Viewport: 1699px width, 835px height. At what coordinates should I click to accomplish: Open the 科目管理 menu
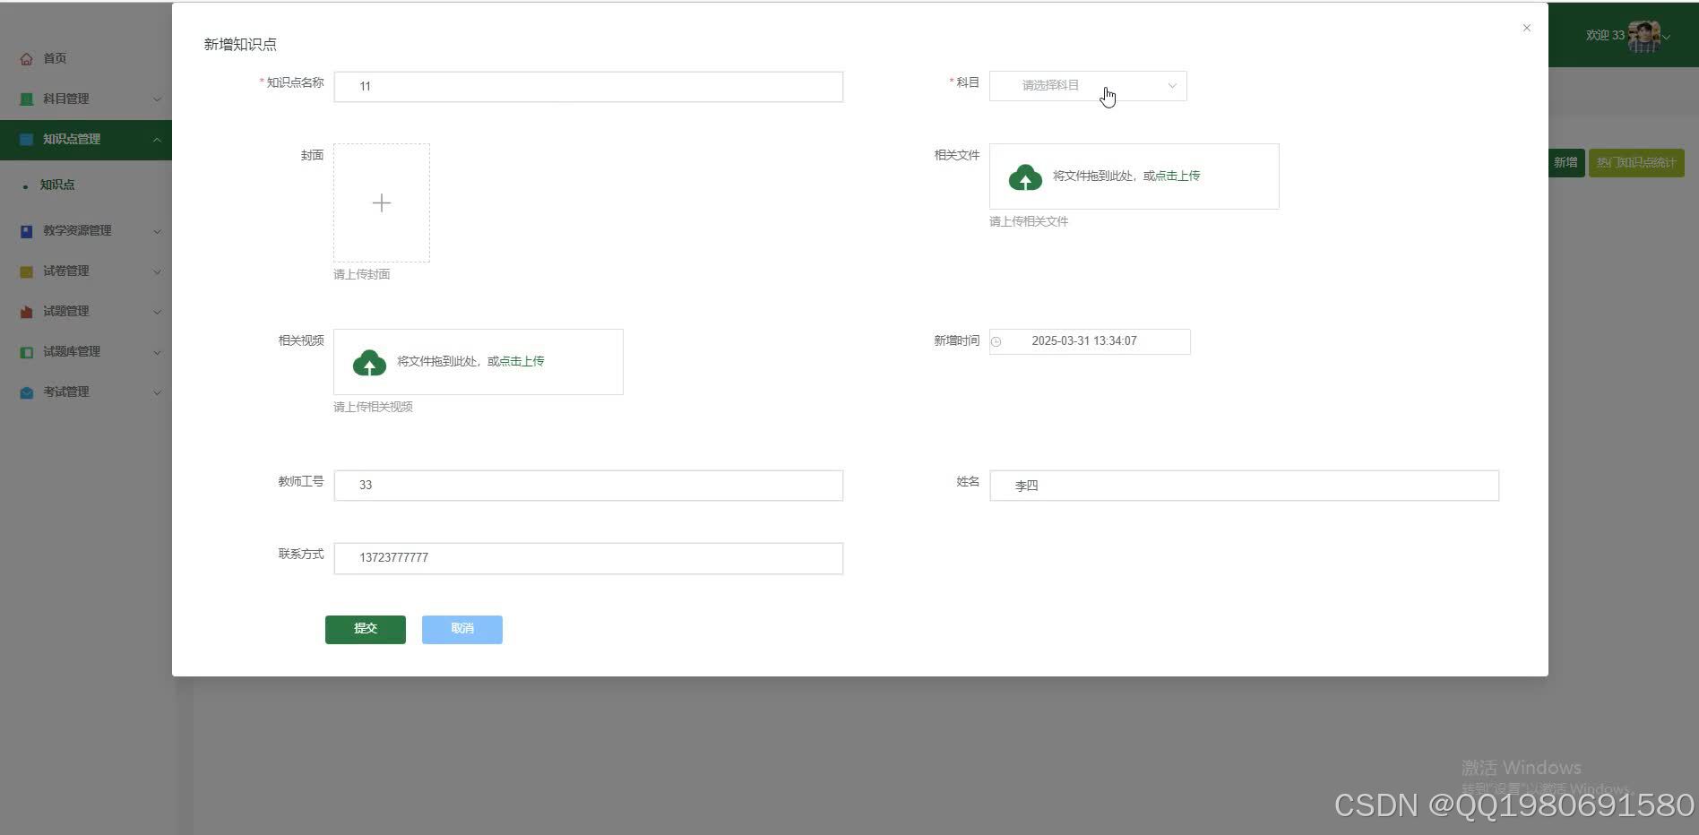pos(86,99)
